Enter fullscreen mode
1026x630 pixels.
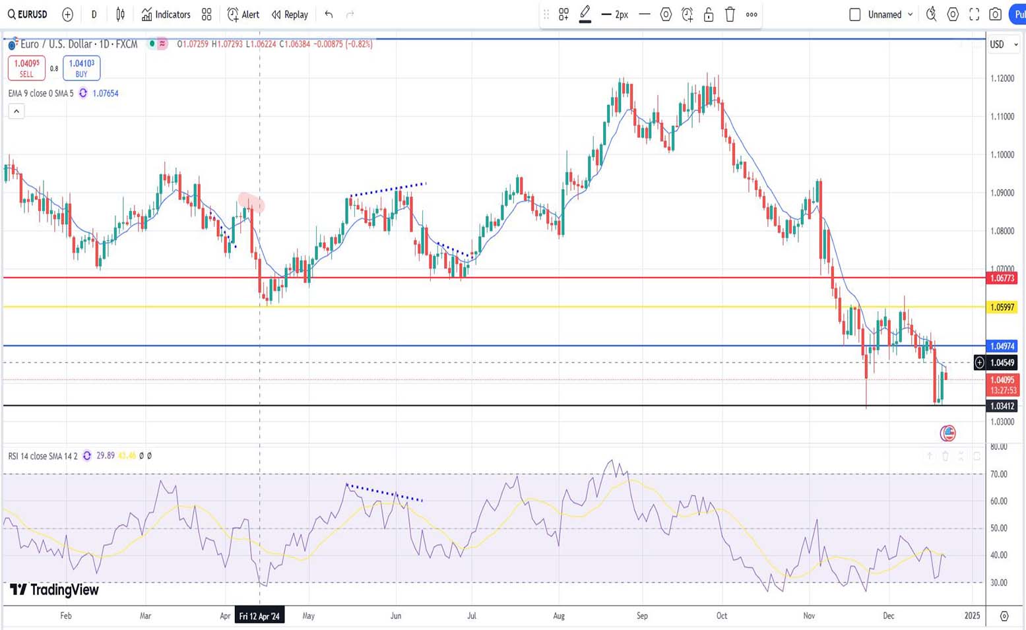(x=974, y=15)
